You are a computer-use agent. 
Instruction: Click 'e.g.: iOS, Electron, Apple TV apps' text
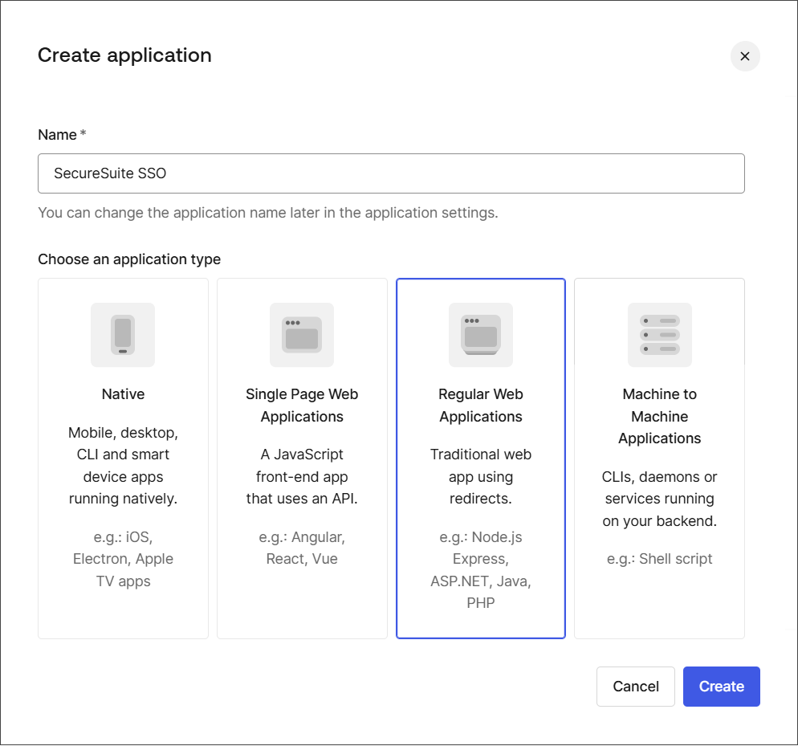[123, 559]
